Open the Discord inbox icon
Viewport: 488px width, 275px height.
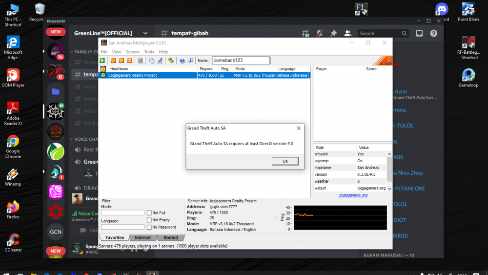pos(419,33)
